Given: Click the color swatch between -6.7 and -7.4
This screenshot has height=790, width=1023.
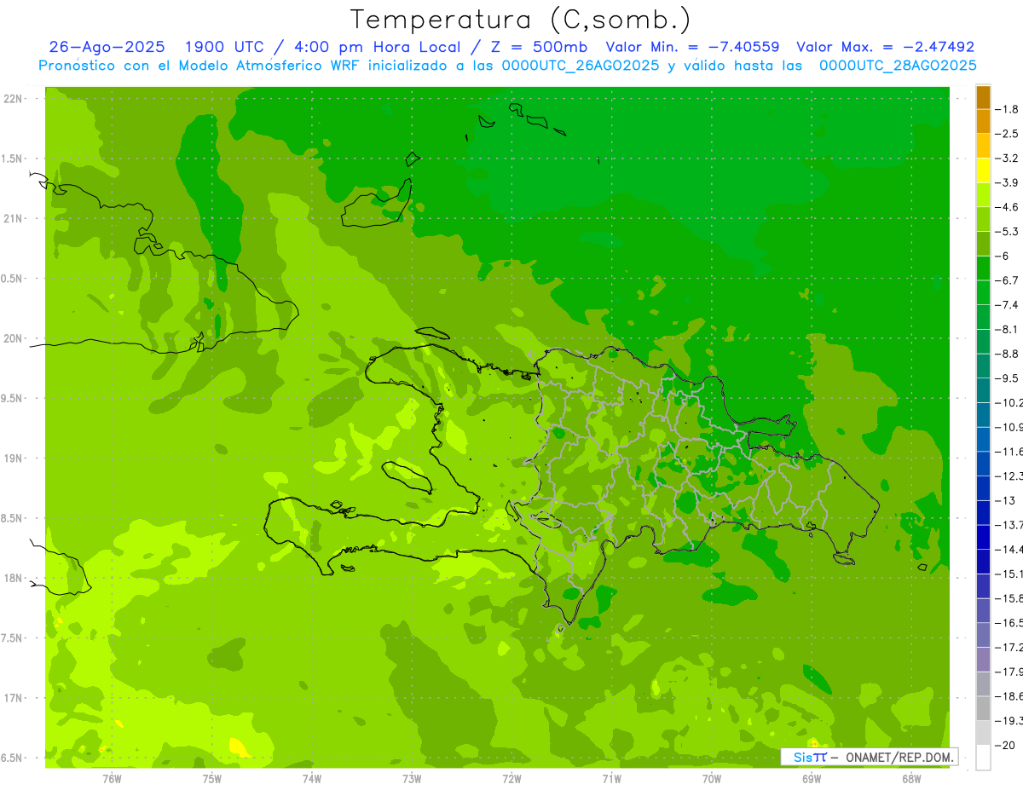Looking at the screenshot, I should tap(983, 292).
